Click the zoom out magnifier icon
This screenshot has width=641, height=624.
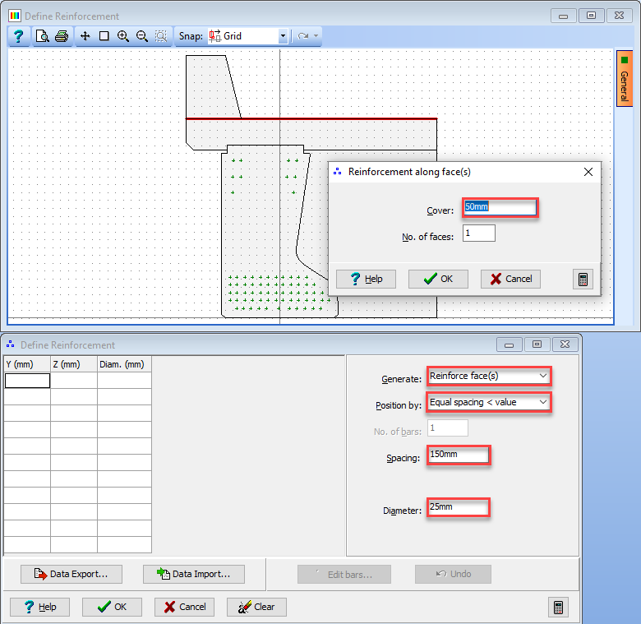click(142, 36)
